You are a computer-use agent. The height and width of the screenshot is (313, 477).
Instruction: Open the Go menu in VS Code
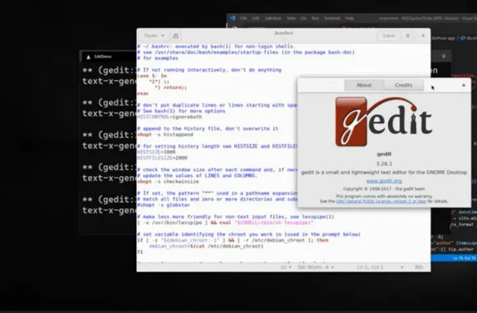pyautogui.click(x=303, y=18)
